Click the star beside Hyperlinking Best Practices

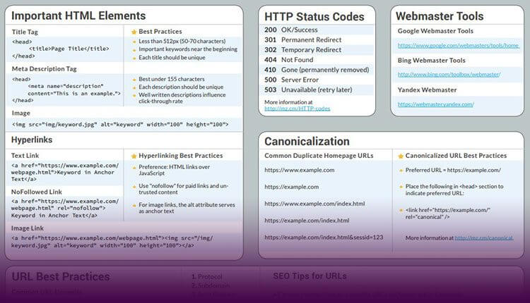click(x=134, y=156)
